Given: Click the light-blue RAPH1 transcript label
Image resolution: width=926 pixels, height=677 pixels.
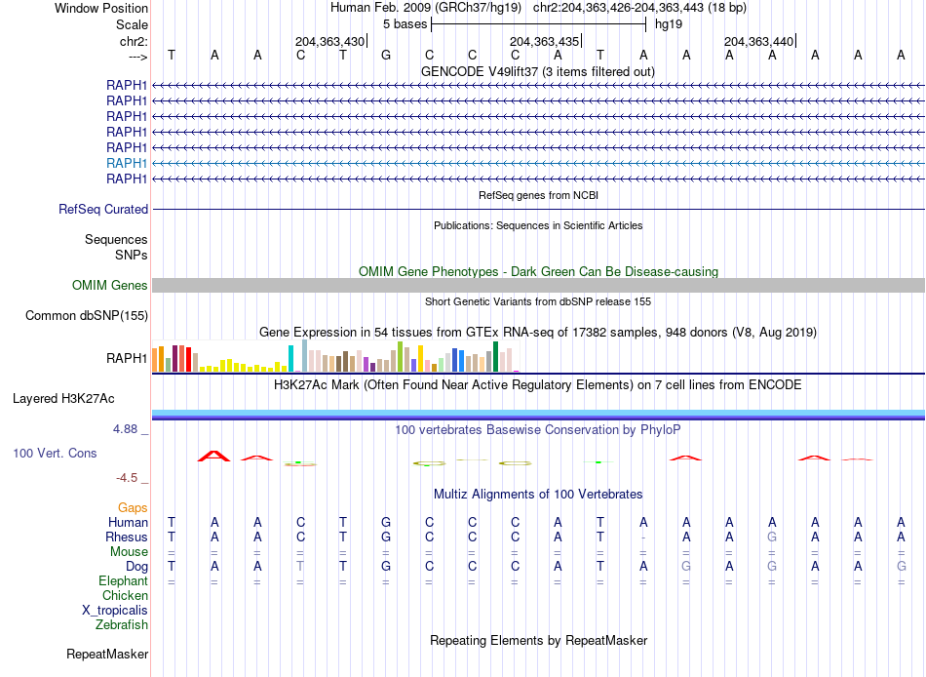Looking at the screenshot, I should [x=127, y=163].
